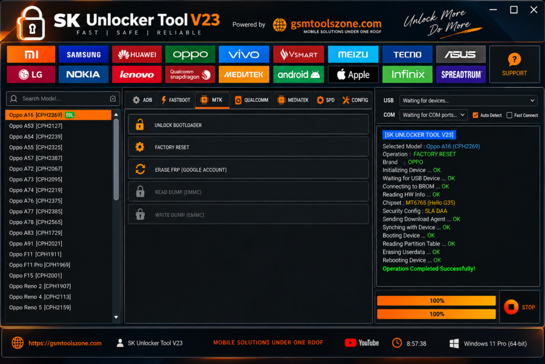Enable the Fast Connect checkbox

(509, 115)
